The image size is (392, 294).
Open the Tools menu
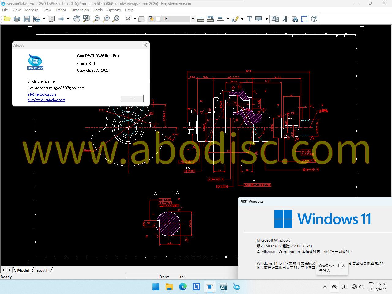point(98,10)
